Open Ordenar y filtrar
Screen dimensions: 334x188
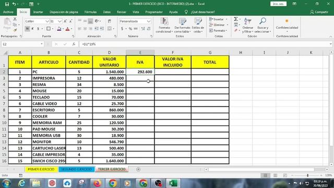[x=247, y=25]
